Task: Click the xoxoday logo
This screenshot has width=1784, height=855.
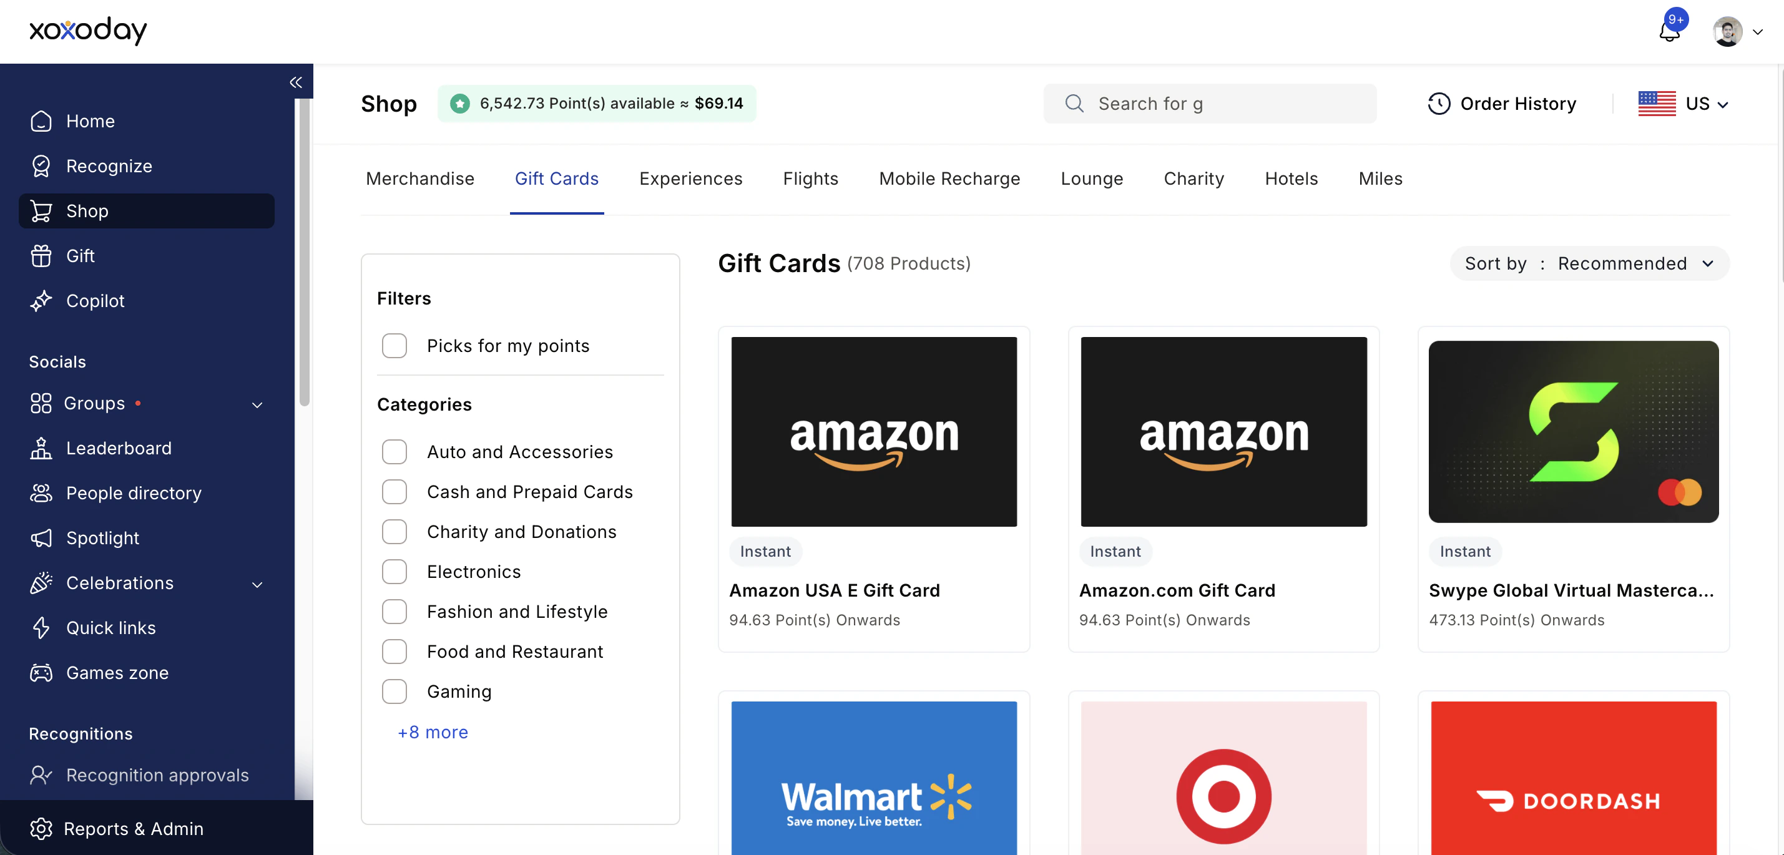Action: tap(88, 31)
